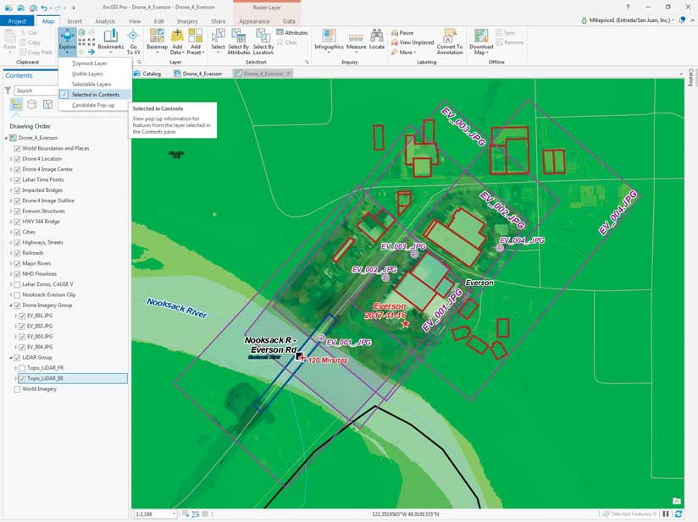Viewport: 698px width, 522px height.
Task: Switch to the Catalog view tab
Action: 147,74
